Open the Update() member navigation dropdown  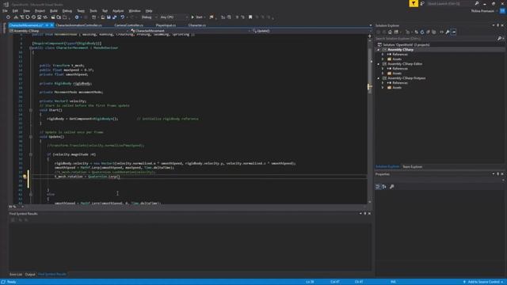pyautogui.click(x=311, y=31)
